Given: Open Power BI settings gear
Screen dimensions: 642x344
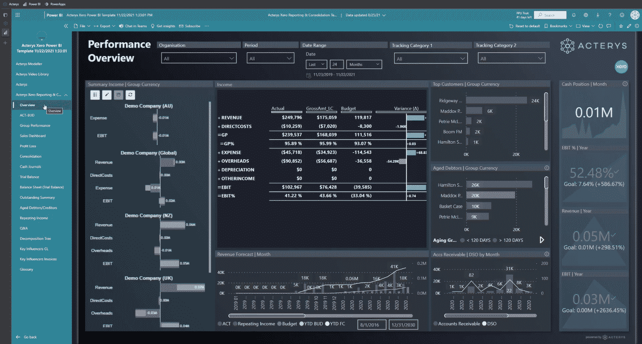Looking at the screenshot, I should point(586,15).
